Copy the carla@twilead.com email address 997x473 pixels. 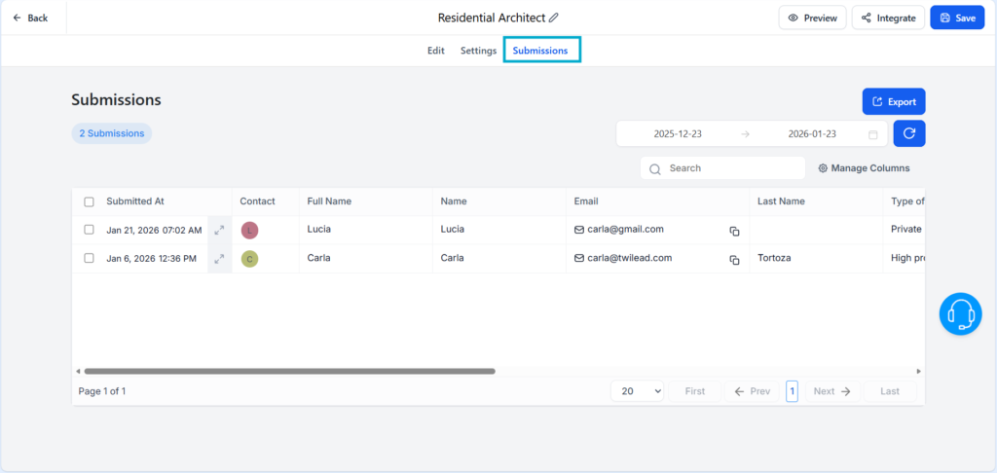pos(734,260)
